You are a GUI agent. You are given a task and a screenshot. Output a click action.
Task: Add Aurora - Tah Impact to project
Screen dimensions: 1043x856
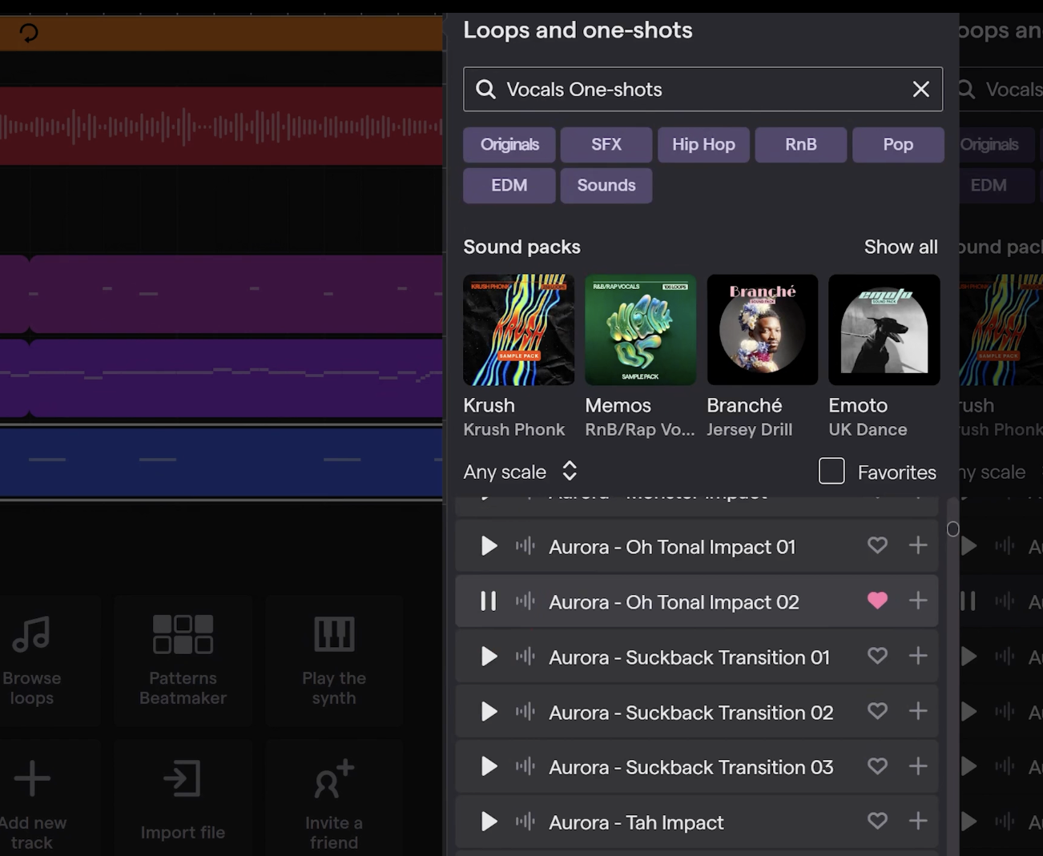[918, 821]
